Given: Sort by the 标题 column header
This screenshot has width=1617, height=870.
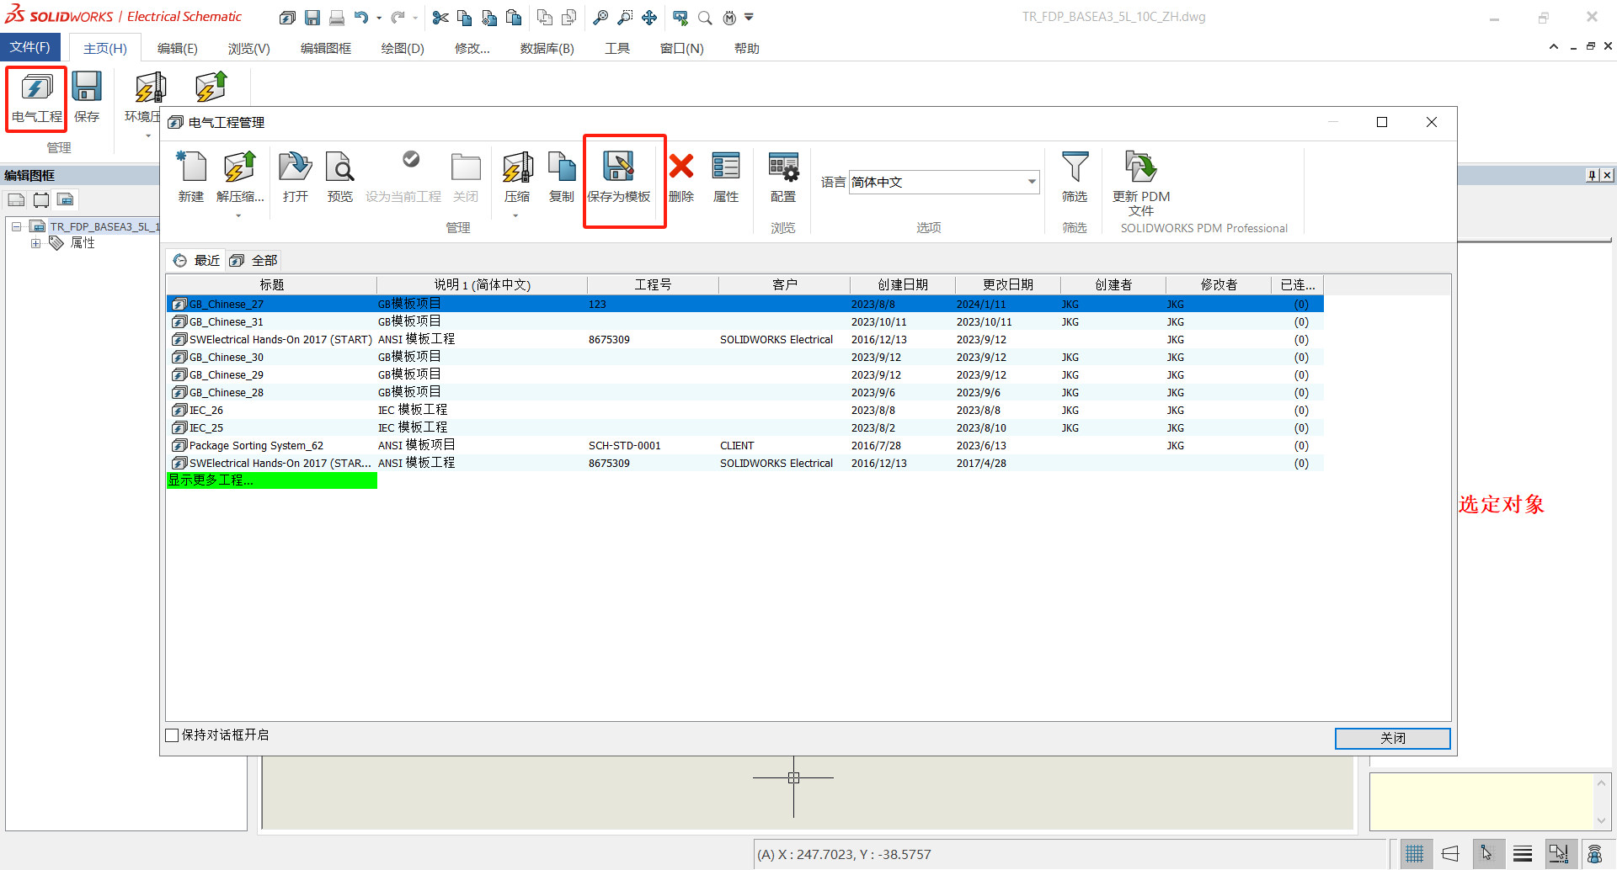Looking at the screenshot, I should tap(271, 284).
